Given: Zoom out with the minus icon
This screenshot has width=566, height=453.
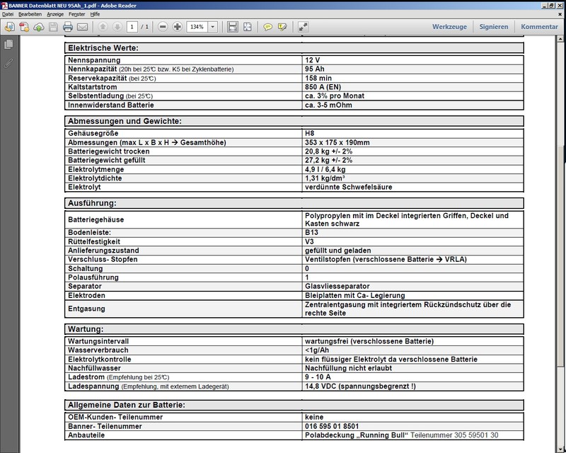Looking at the screenshot, I should [x=163, y=27].
